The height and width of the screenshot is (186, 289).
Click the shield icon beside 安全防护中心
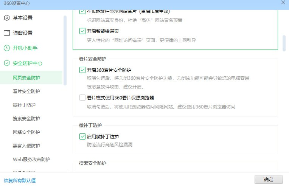coord(7,63)
